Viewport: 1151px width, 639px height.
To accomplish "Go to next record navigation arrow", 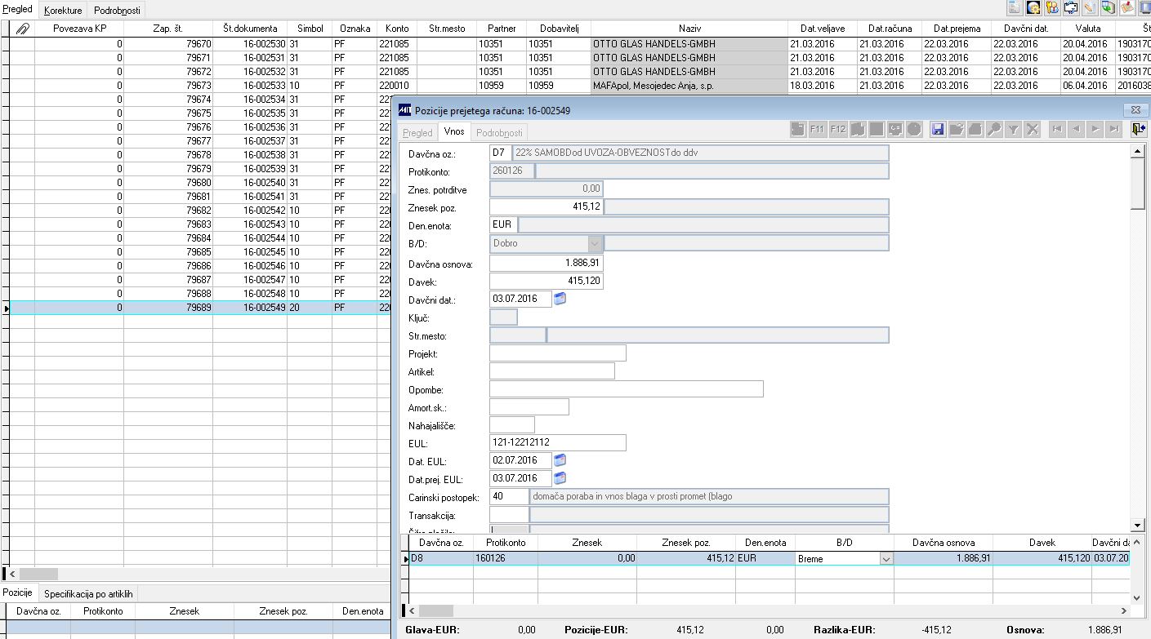I will (1095, 129).
